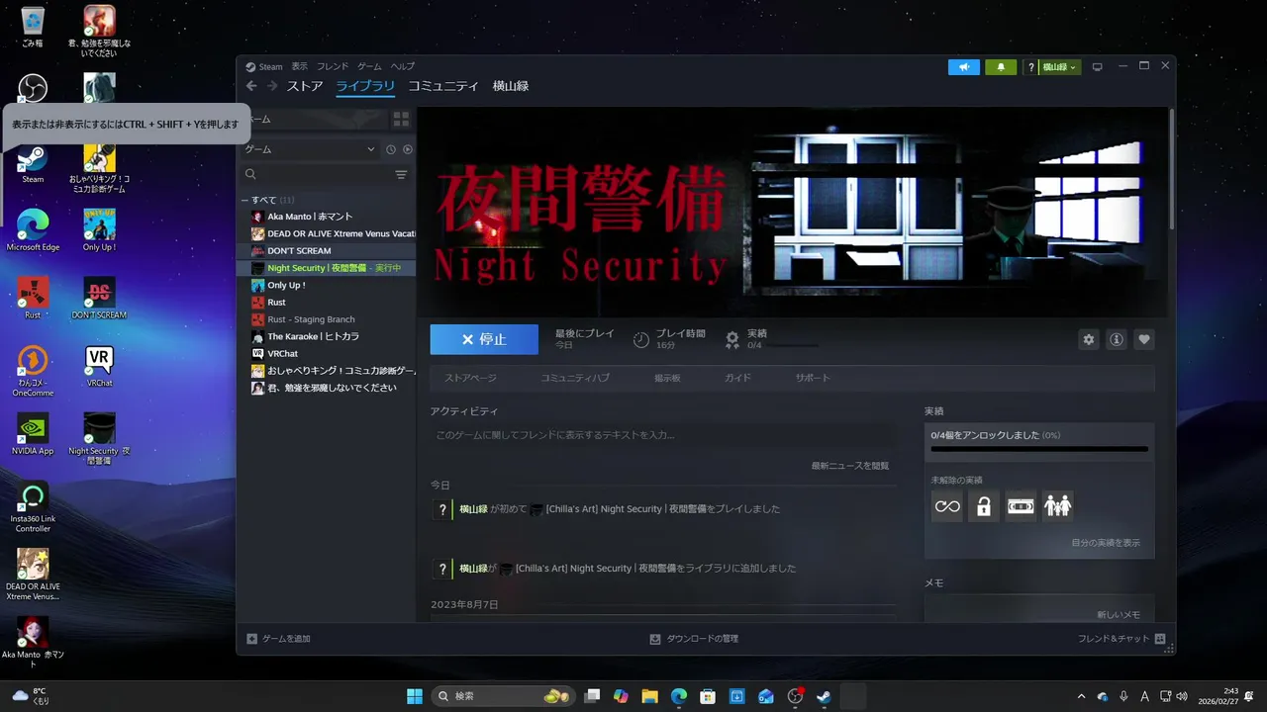This screenshot has height=712, width=1267.
Task: Click the library search field
Action: tap(317, 174)
